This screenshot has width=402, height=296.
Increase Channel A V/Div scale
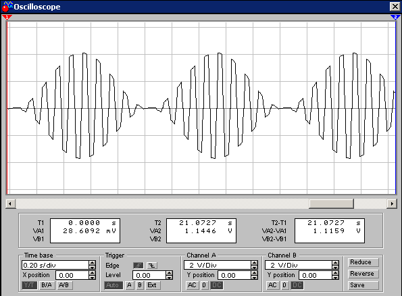click(254, 263)
